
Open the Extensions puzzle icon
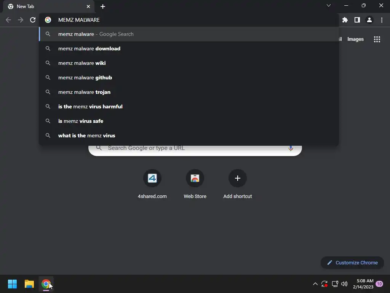pyautogui.click(x=345, y=20)
